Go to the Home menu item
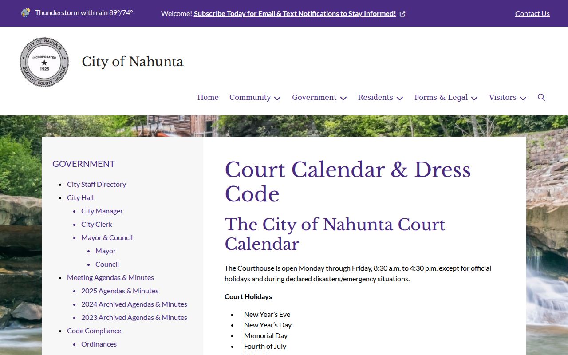568x355 pixels. (208, 97)
